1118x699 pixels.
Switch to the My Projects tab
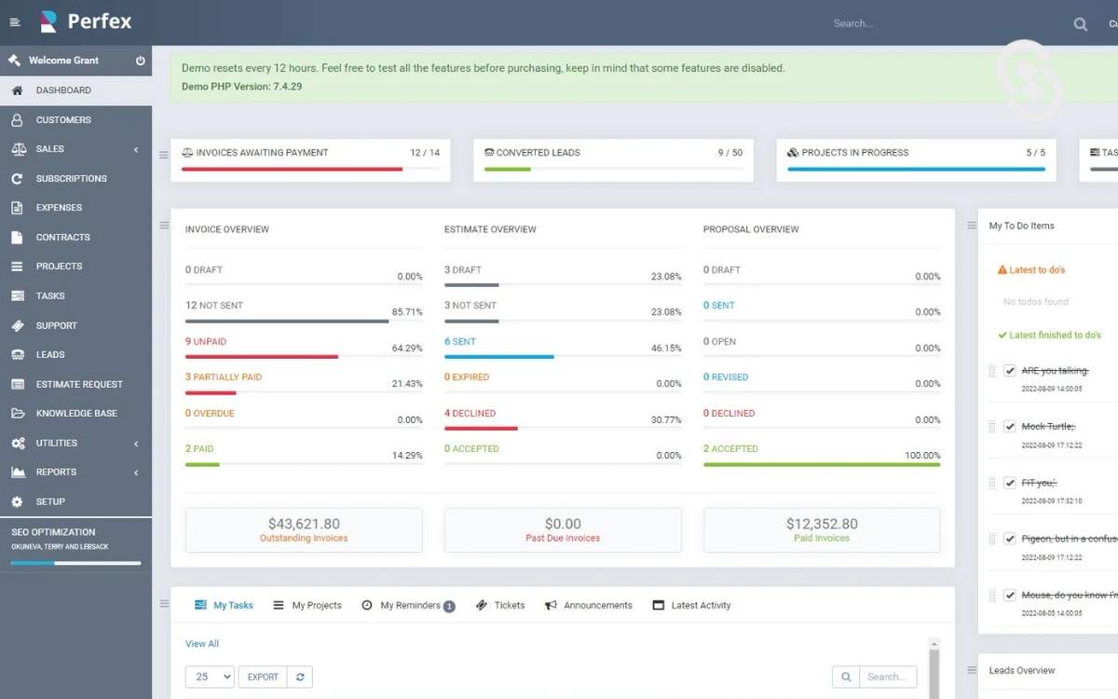[317, 605]
